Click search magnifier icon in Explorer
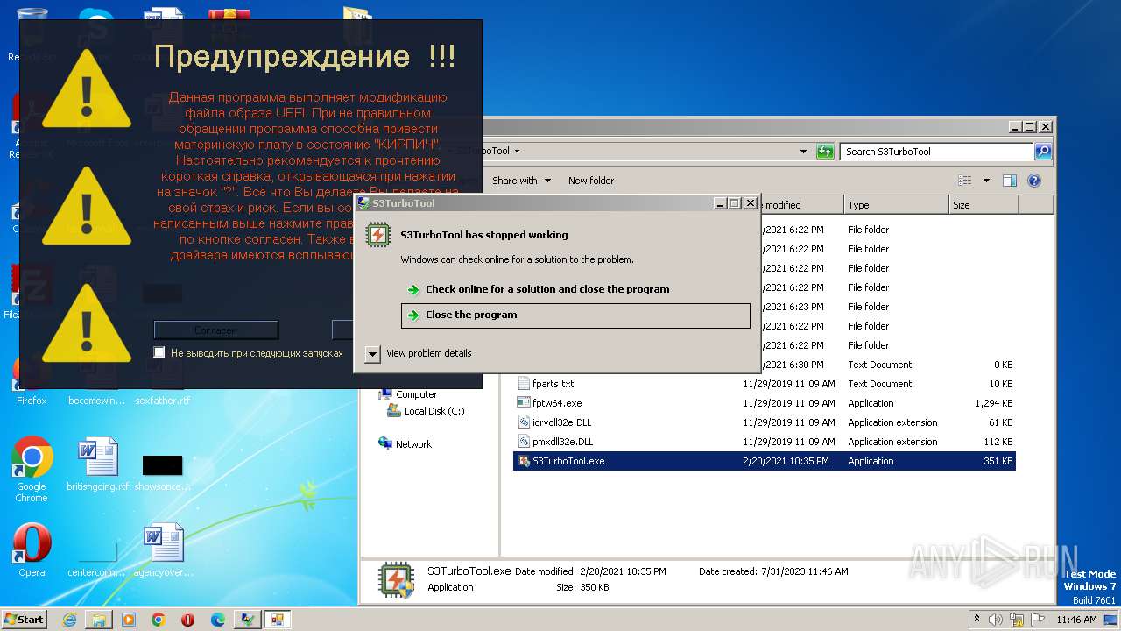The image size is (1121, 631). pyautogui.click(x=1043, y=152)
